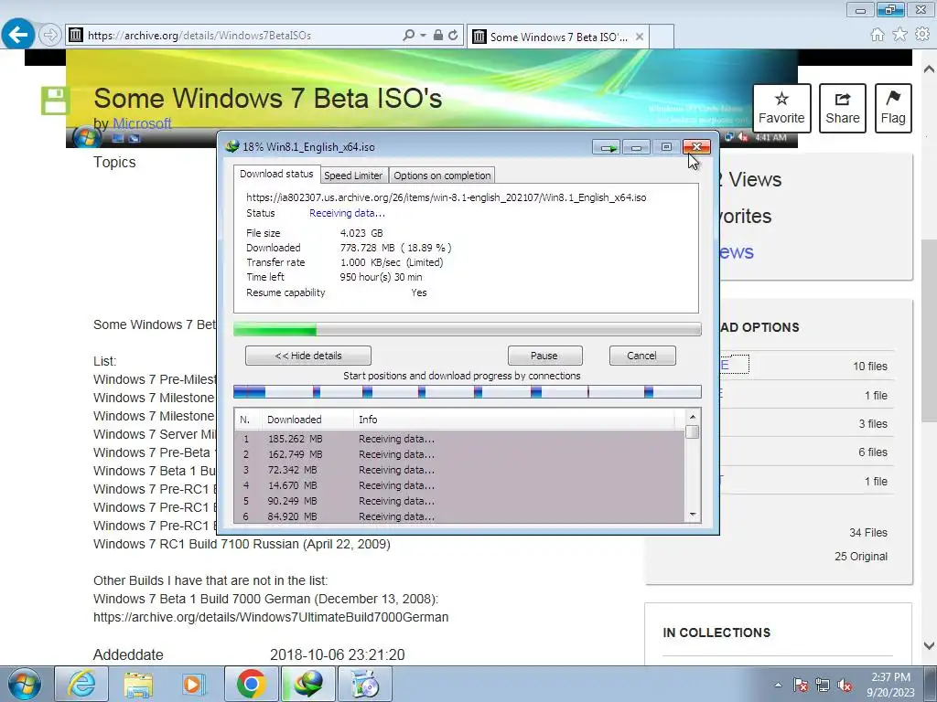The height and width of the screenshot is (702, 937).
Task: Cancel the download
Action: tap(642, 356)
